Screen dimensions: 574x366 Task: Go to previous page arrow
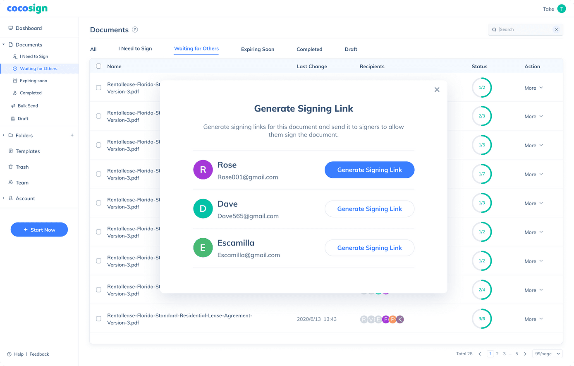tap(480, 354)
